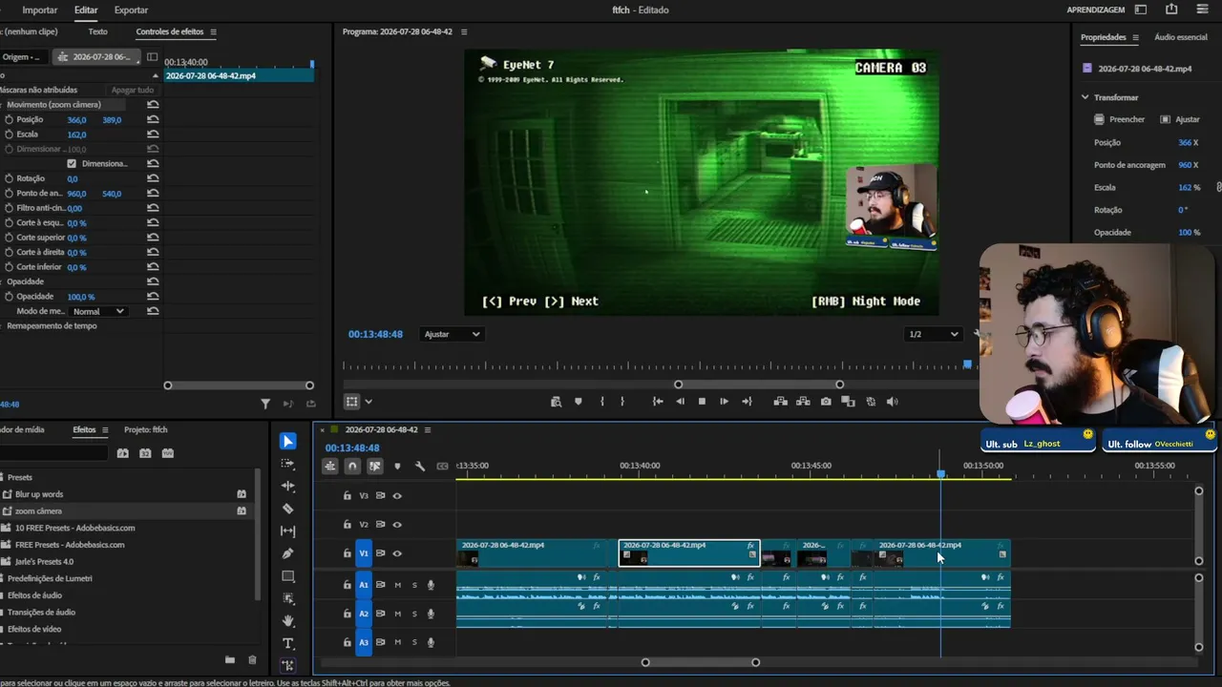
Task: Click the Preencher button
Action: coord(1119,119)
